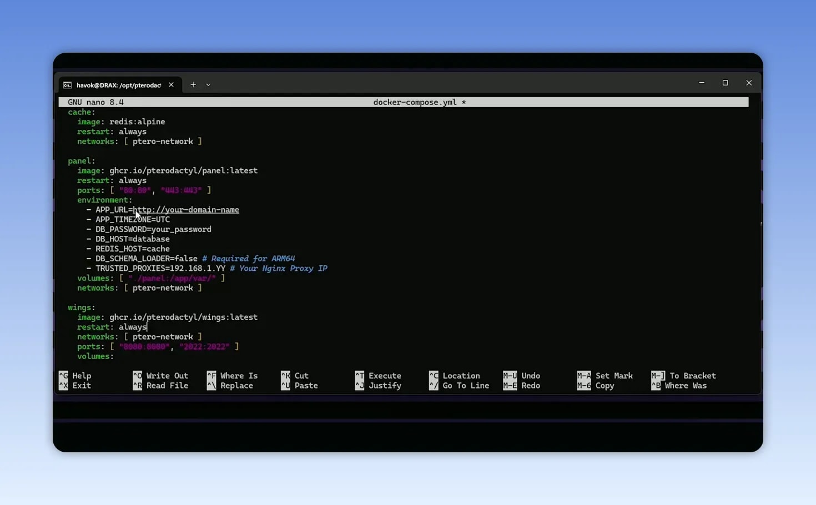
Task: Click the DB_SCHEMA_LOADER=false entry
Action: click(x=147, y=259)
